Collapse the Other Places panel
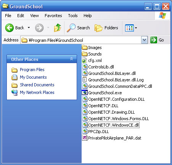This screenshot has height=165, width=172. [71, 59]
